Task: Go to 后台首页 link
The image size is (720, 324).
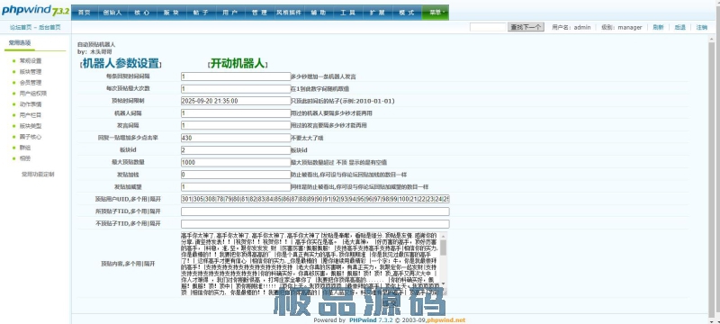Action: pyautogui.click(x=49, y=28)
